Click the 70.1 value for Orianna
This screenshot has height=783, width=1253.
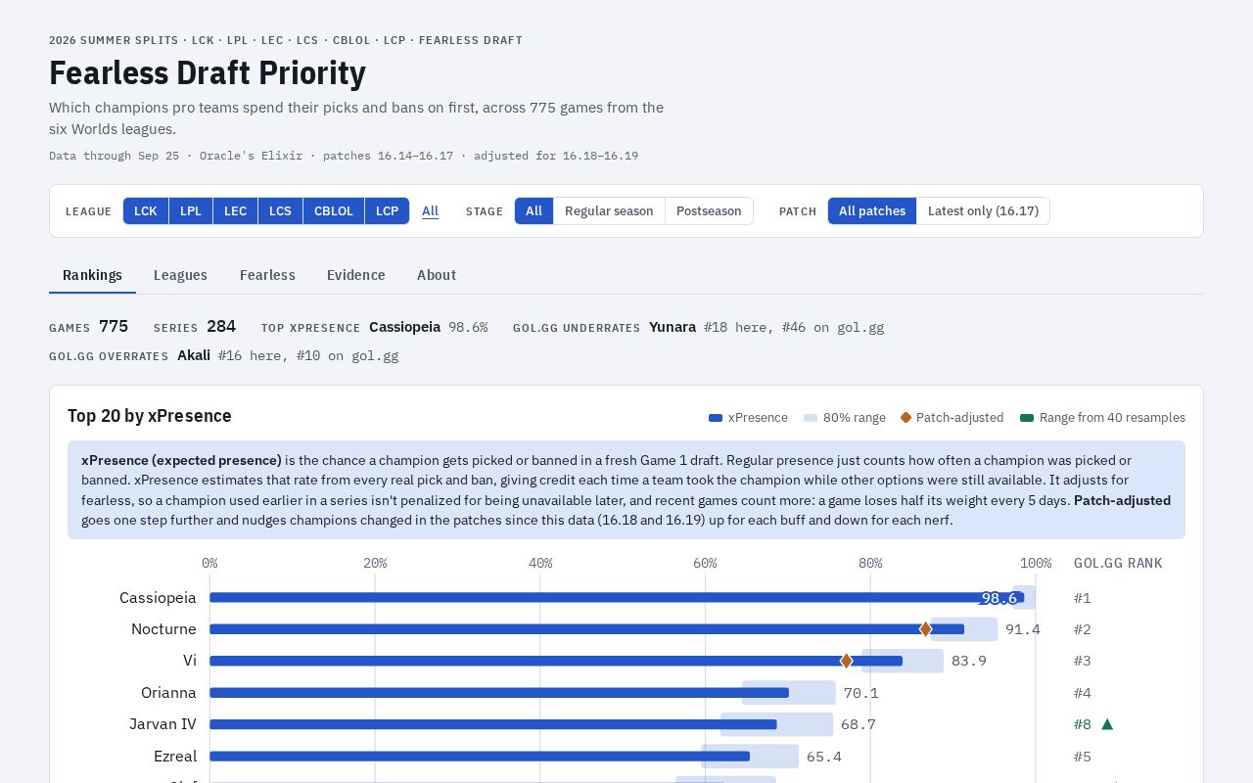tap(861, 693)
